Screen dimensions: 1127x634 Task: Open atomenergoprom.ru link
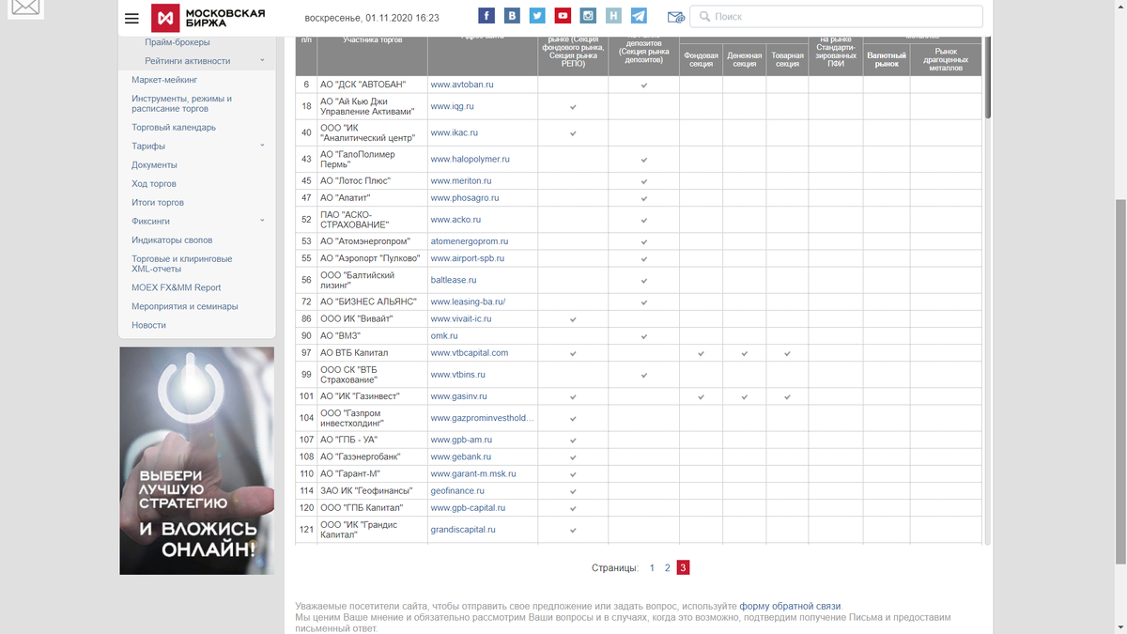(470, 241)
